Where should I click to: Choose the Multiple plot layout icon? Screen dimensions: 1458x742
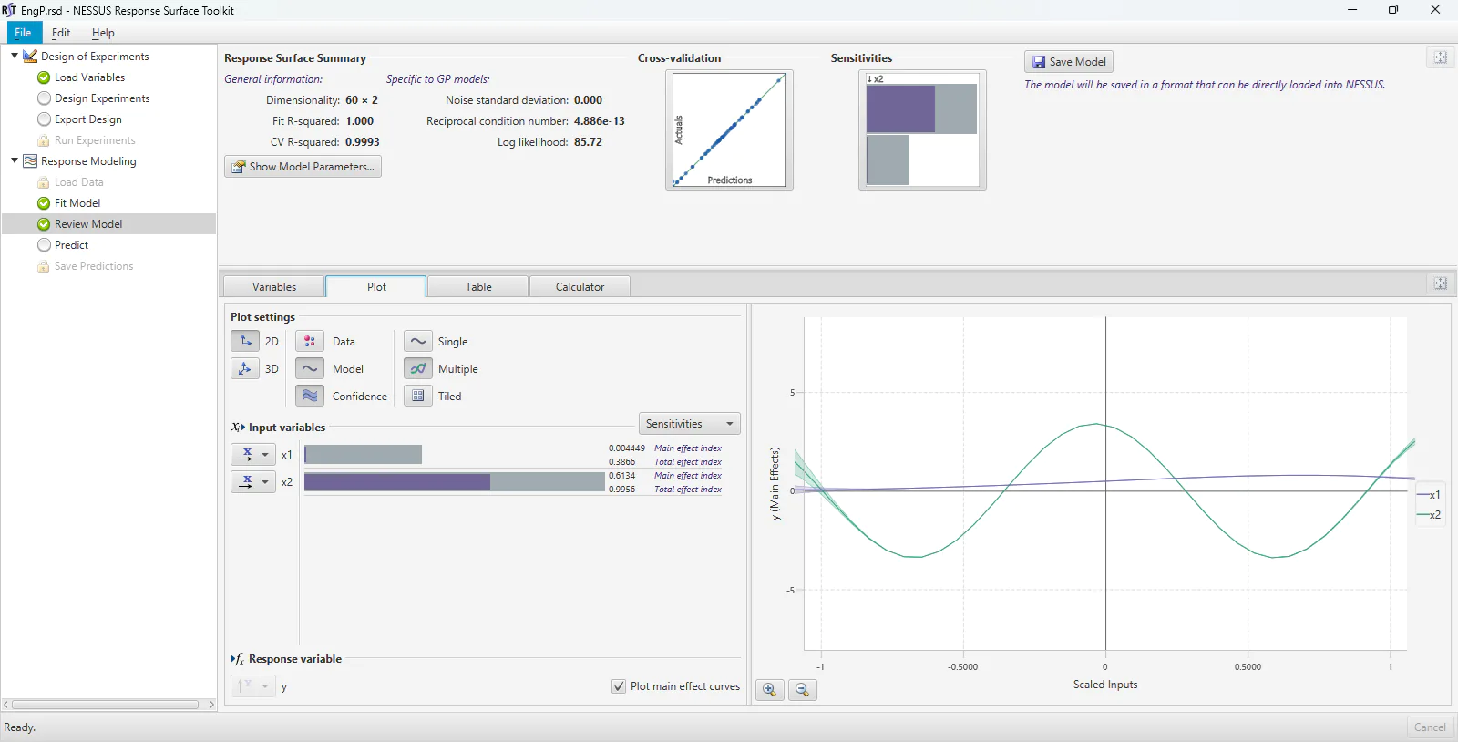coord(418,368)
